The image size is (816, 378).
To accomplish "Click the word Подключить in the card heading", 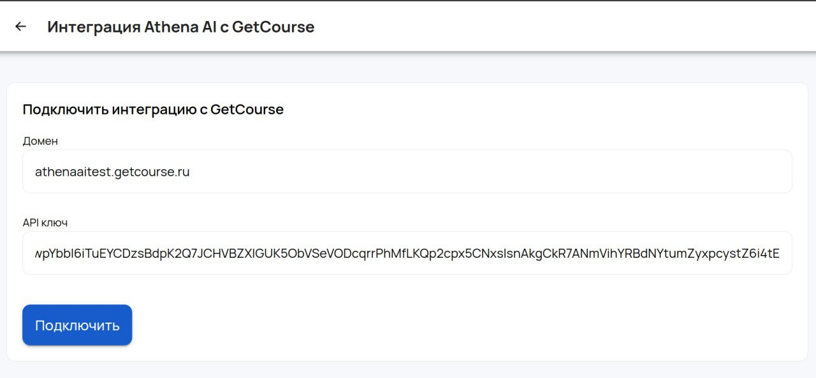I will click(65, 109).
